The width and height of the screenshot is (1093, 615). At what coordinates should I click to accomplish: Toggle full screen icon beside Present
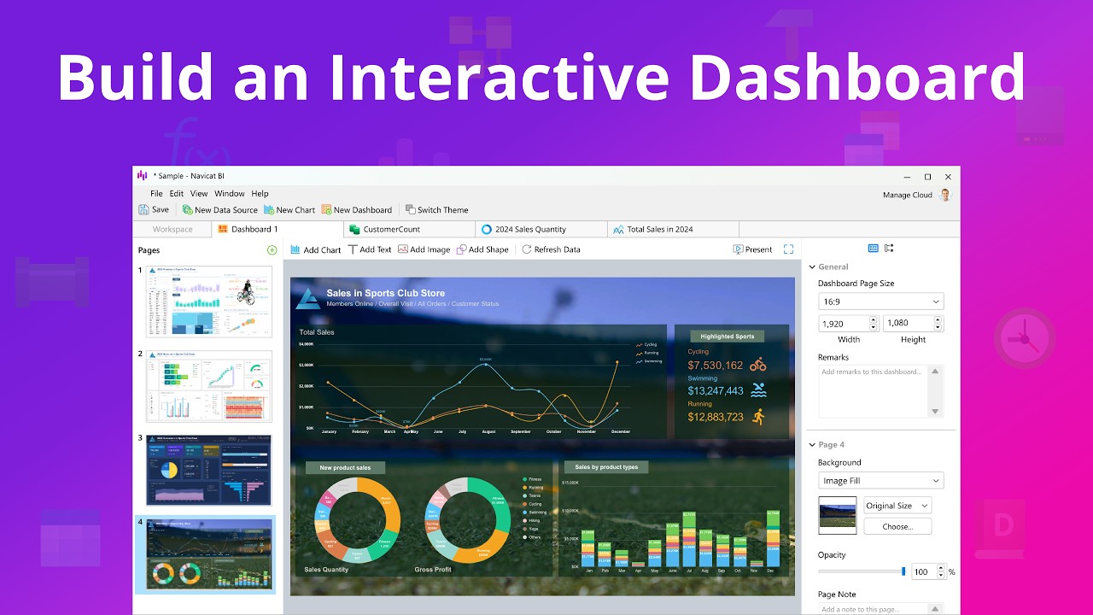pos(788,249)
